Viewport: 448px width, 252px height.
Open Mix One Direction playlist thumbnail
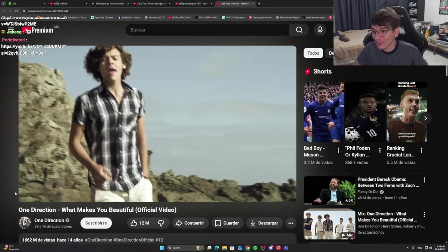(x=329, y=225)
